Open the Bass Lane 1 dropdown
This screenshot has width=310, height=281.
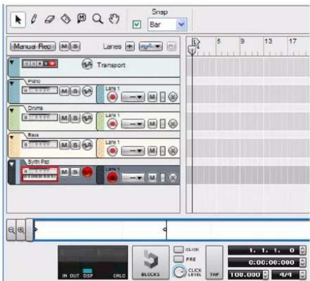tap(133, 151)
